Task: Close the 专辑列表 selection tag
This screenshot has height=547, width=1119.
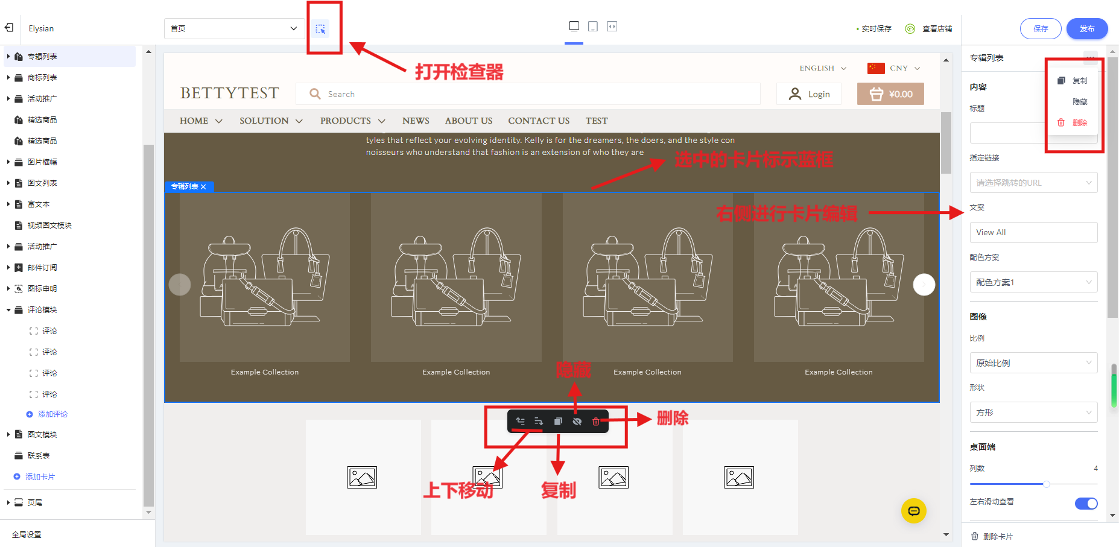Action: coord(204,187)
